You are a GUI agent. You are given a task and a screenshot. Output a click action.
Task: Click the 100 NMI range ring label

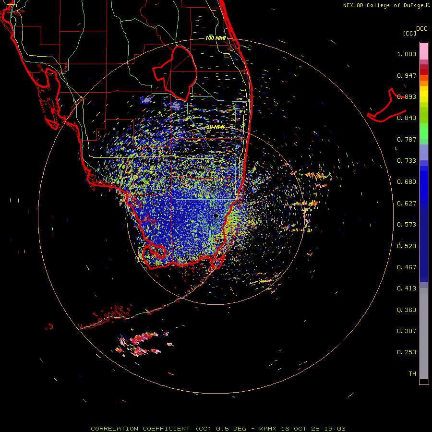tap(216, 38)
